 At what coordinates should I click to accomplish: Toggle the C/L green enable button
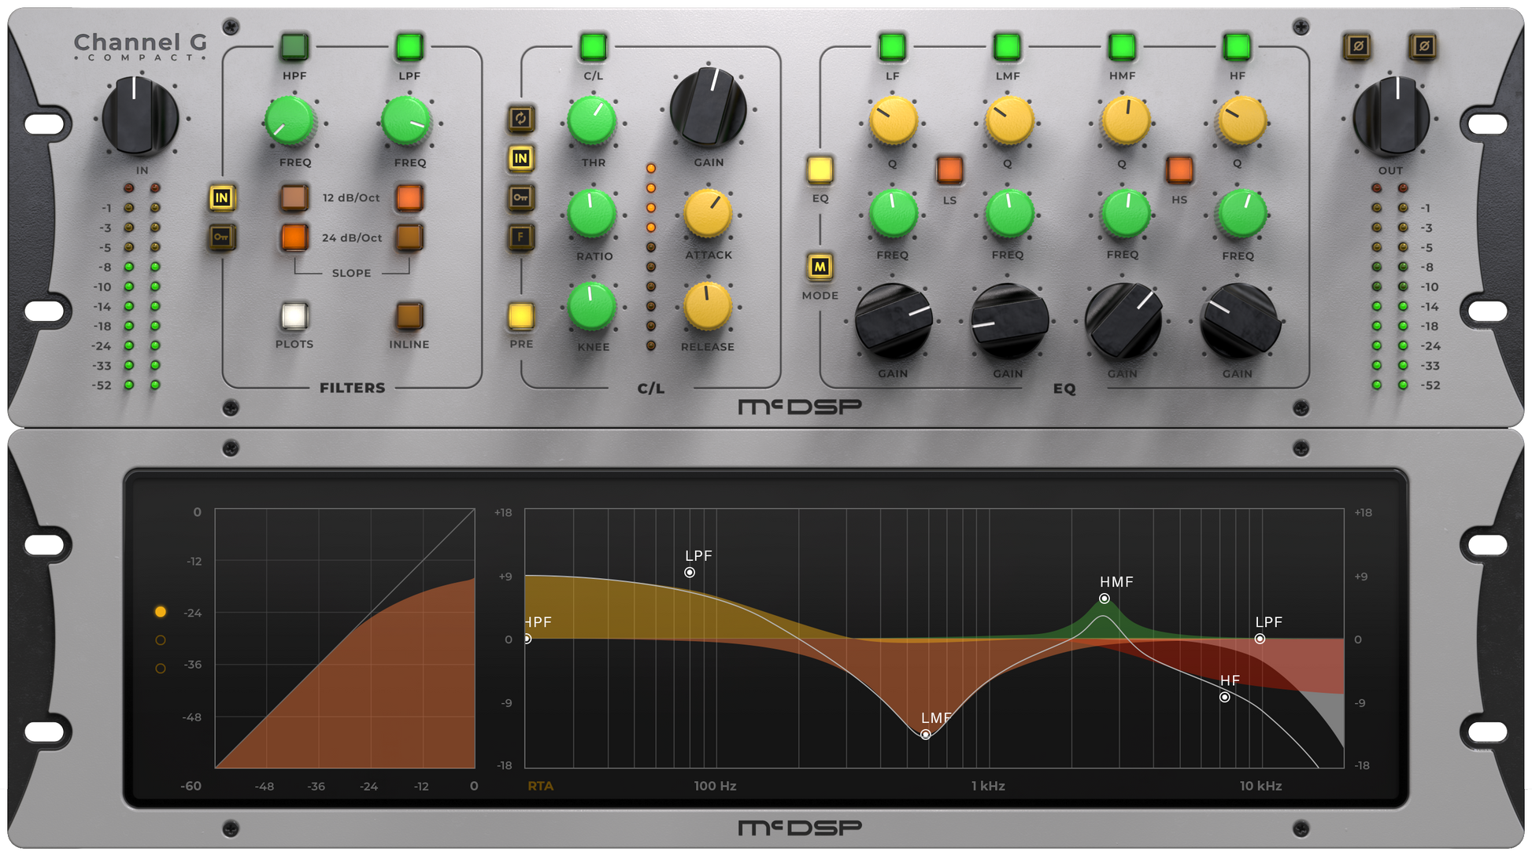coord(593,46)
